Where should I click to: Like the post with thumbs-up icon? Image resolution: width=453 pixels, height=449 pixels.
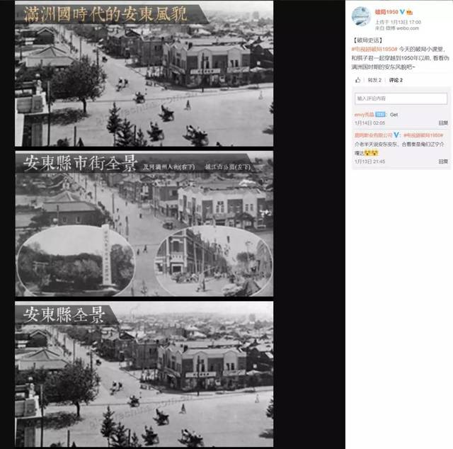[358, 80]
